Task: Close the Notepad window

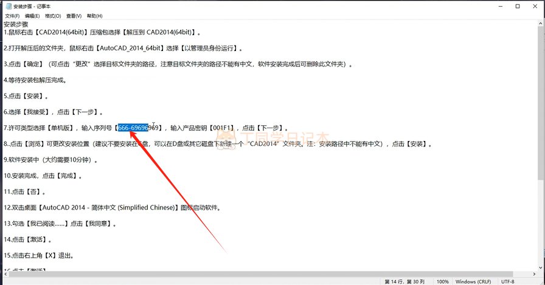Action: click(535, 6)
